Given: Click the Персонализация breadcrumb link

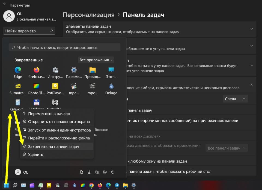Looking at the screenshot, I should (x=88, y=15).
